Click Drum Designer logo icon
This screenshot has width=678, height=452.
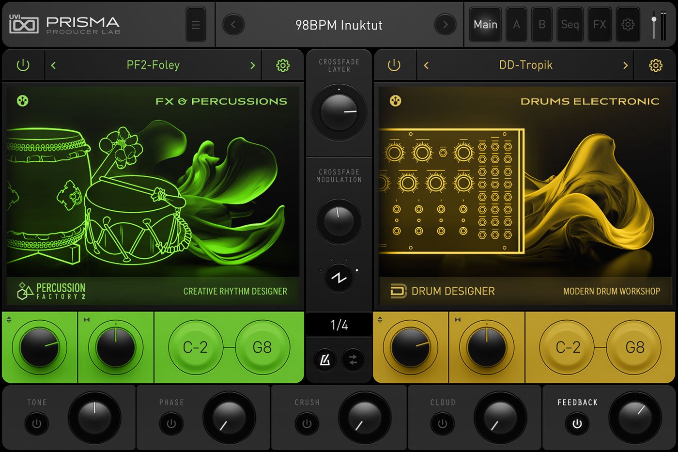coord(398,291)
